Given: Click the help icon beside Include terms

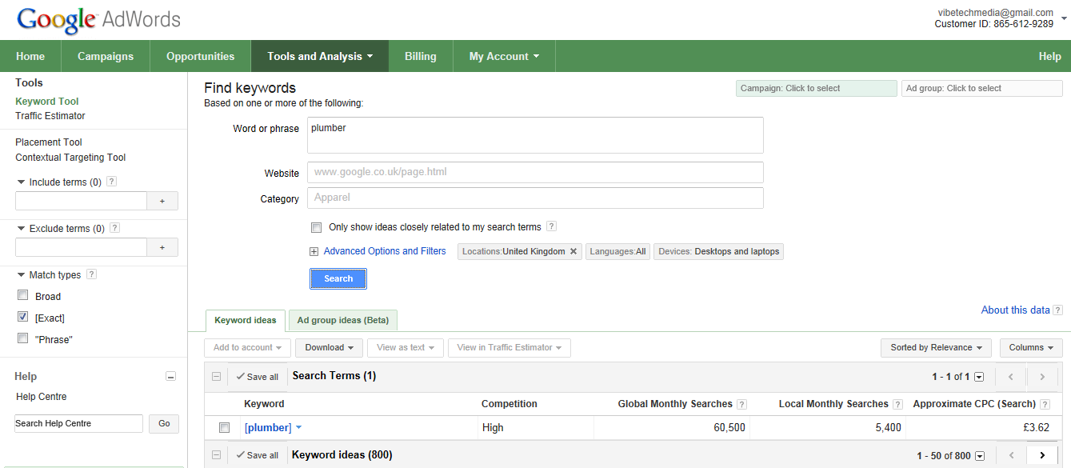Looking at the screenshot, I should (x=112, y=182).
